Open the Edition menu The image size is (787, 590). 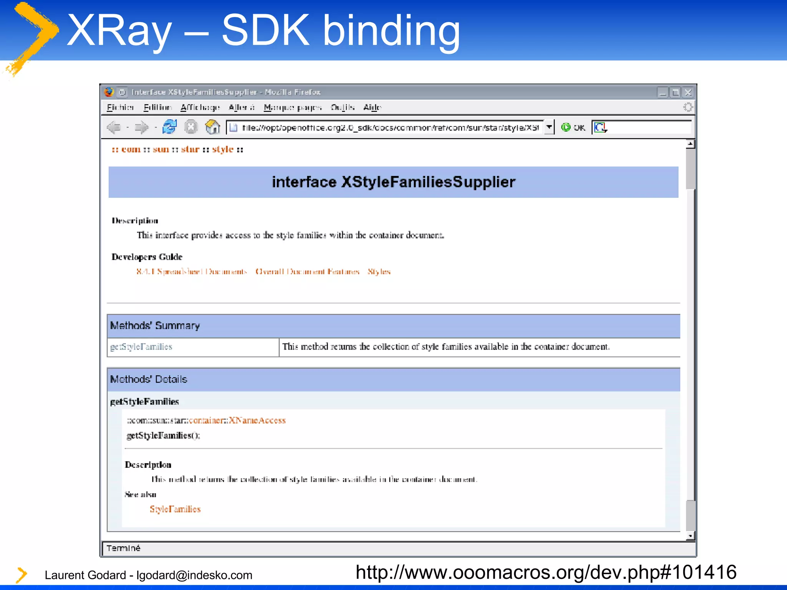click(158, 108)
